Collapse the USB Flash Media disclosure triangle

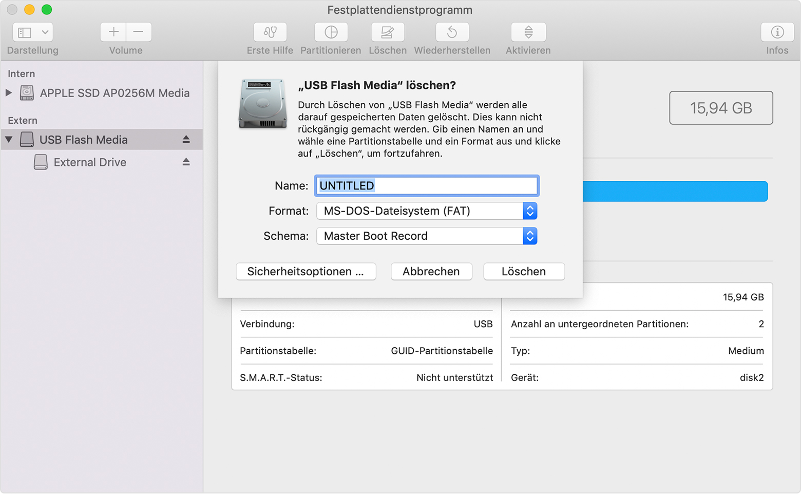pos(9,140)
